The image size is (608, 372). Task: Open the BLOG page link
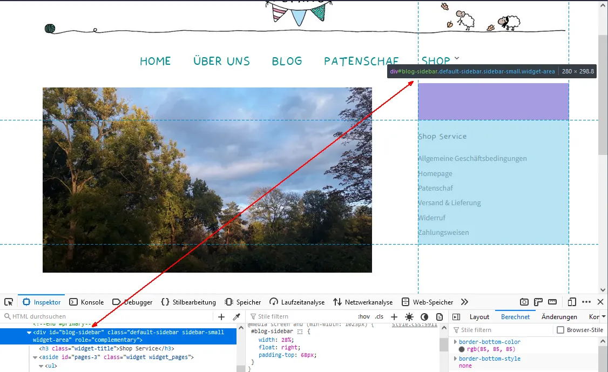(x=287, y=61)
